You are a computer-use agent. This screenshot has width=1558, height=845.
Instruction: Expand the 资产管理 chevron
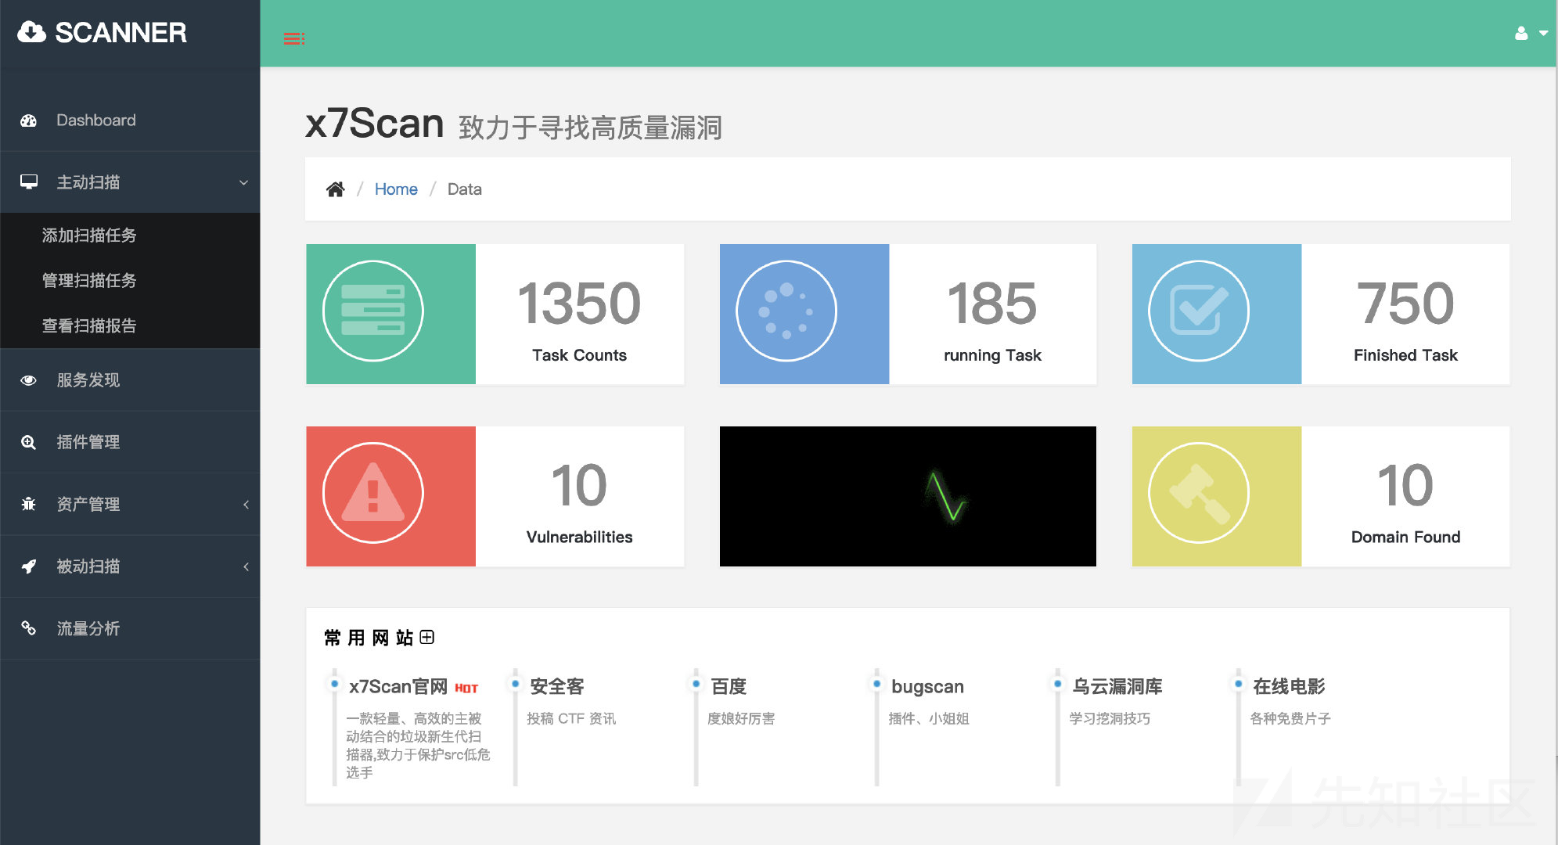coord(246,505)
